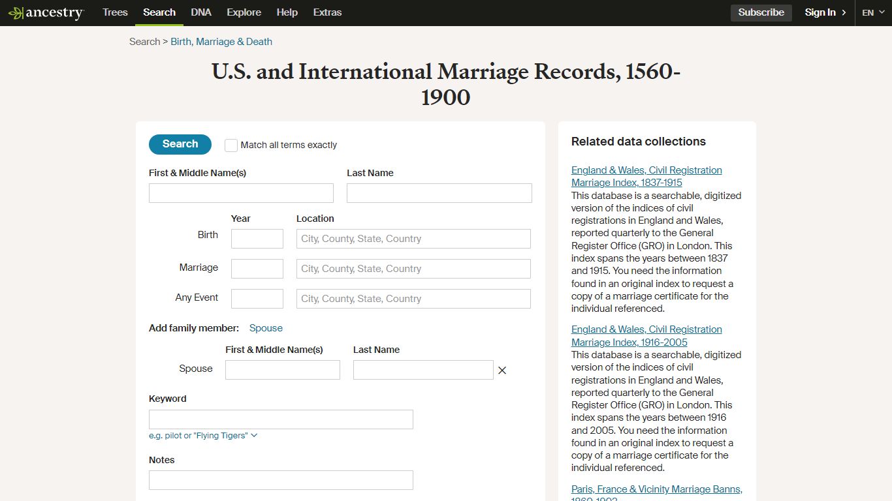Focus the Spouse last name field
This screenshot has height=501, width=892.
pyautogui.click(x=423, y=370)
